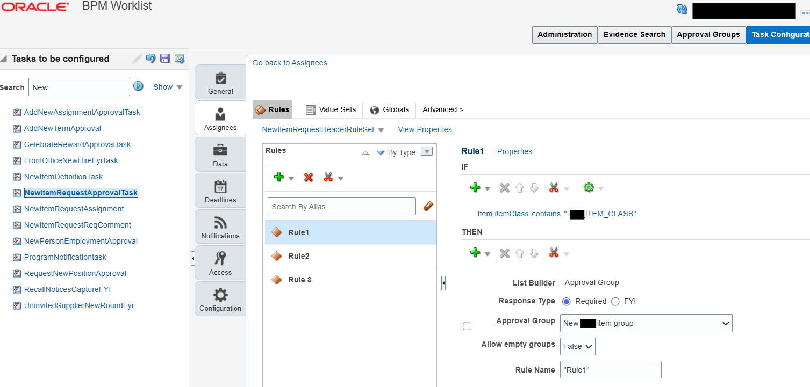Open the Globals tab
Viewport: 810px width, 387px height.
(390, 109)
